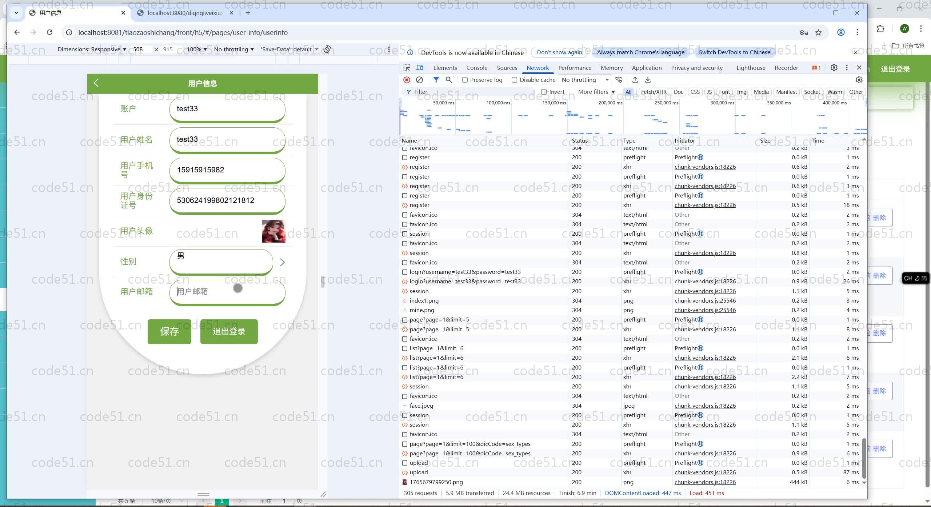Clear the network request log
The width and height of the screenshot is (931, 507).
pos(420,80)
